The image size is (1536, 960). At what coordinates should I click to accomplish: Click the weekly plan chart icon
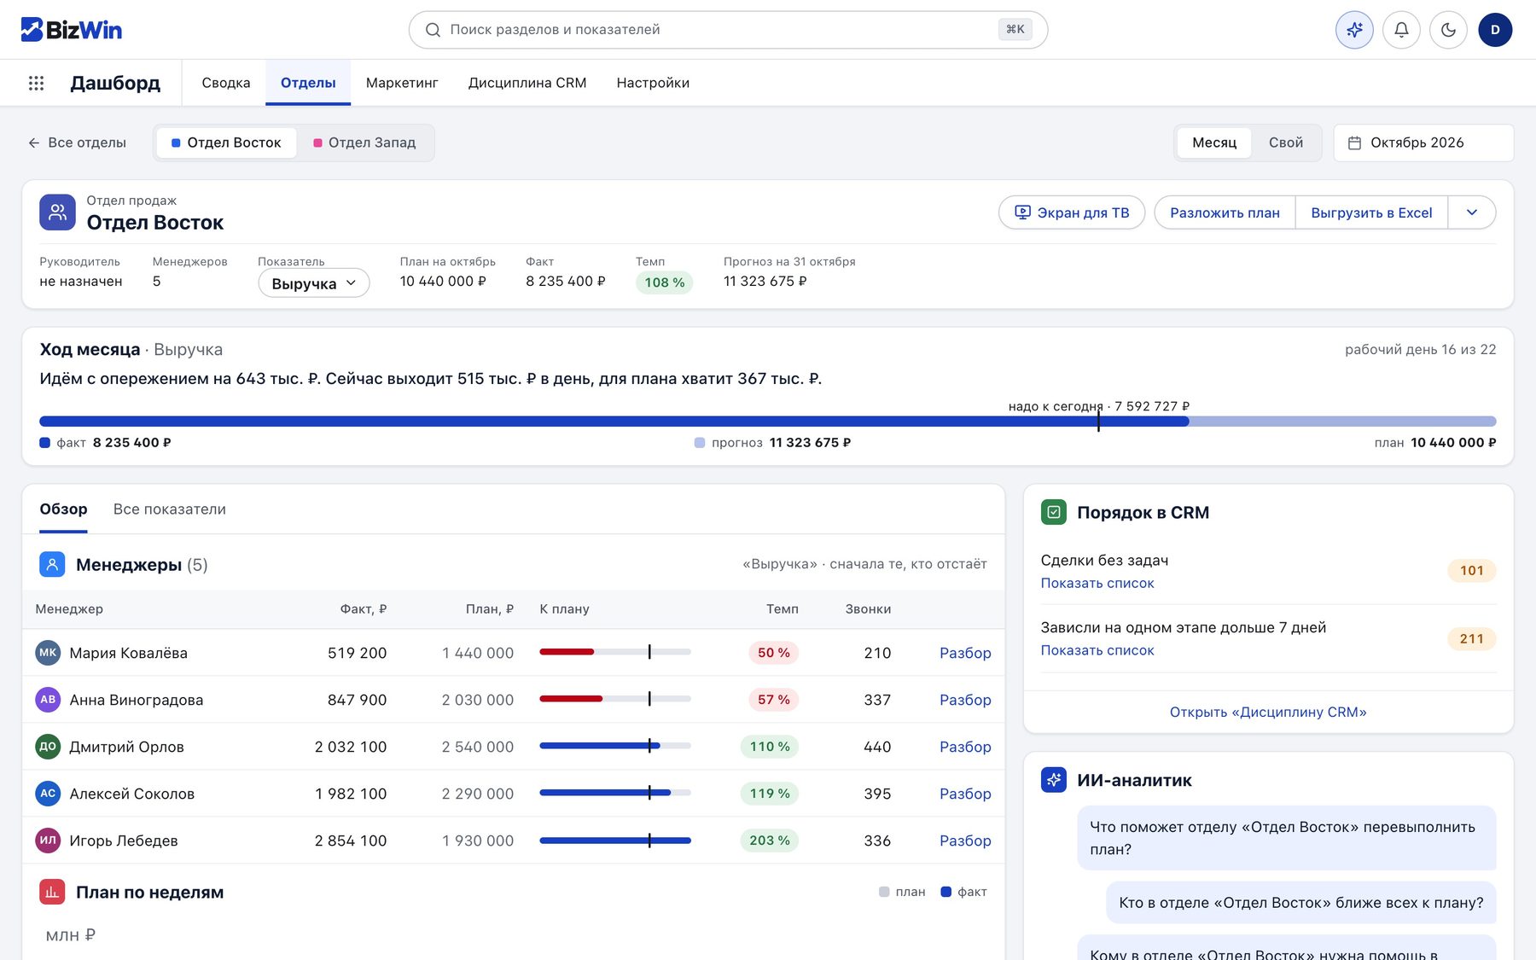(x=52, y=892)
